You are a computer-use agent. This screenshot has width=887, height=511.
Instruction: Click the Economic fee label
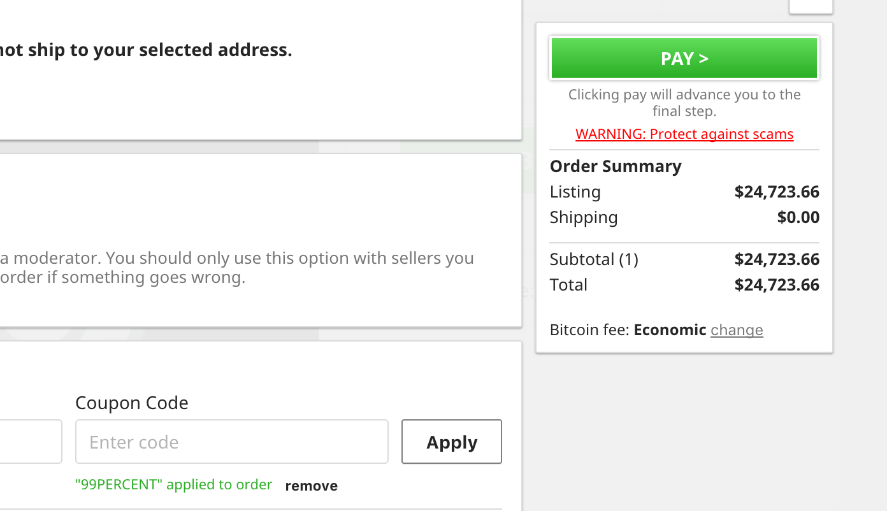(x=670, y=329)
